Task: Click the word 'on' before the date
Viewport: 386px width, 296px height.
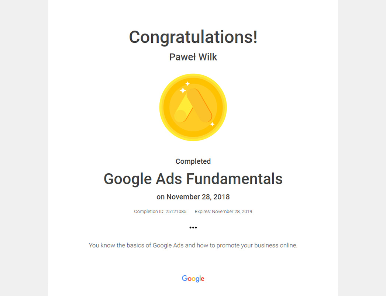Action: click(x=161, y=197)
